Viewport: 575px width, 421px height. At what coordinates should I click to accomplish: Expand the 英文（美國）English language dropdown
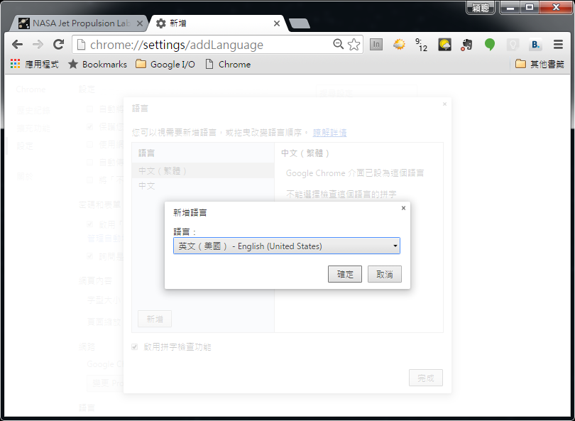[286, 246]
